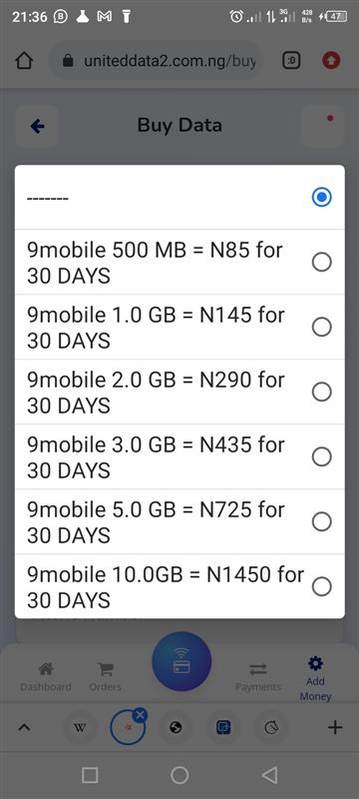
Task: Select 9mobile 3.0 GB N435 plan
Action: click(179, 457)
